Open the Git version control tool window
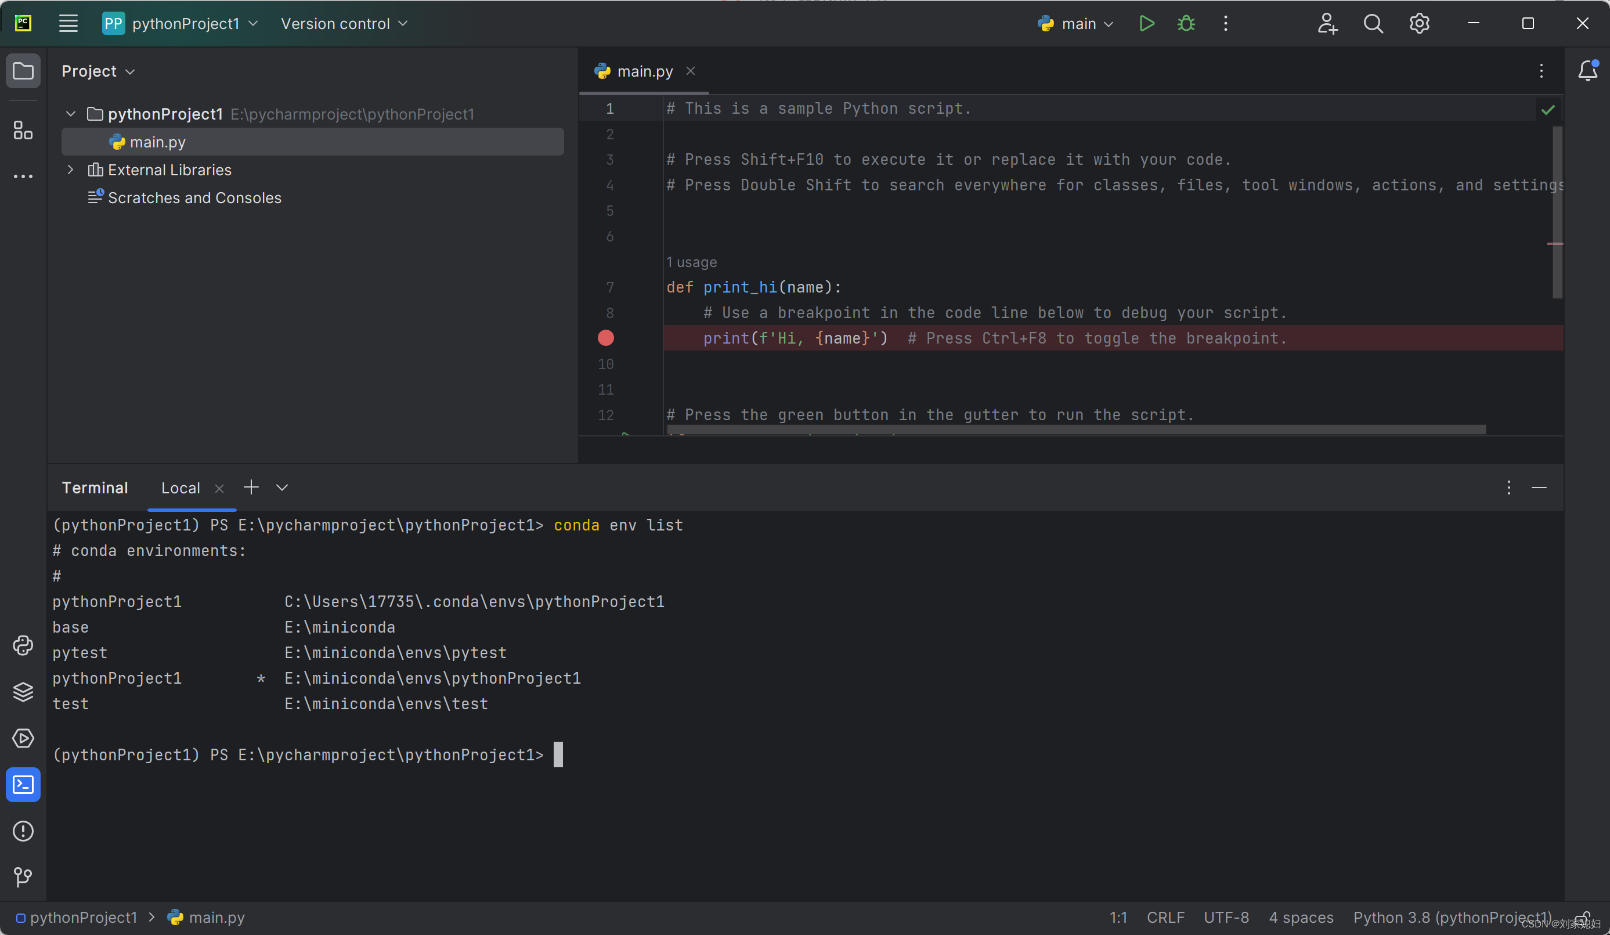The height and width of the screenshot is (935, 1610). coord(23,877)
